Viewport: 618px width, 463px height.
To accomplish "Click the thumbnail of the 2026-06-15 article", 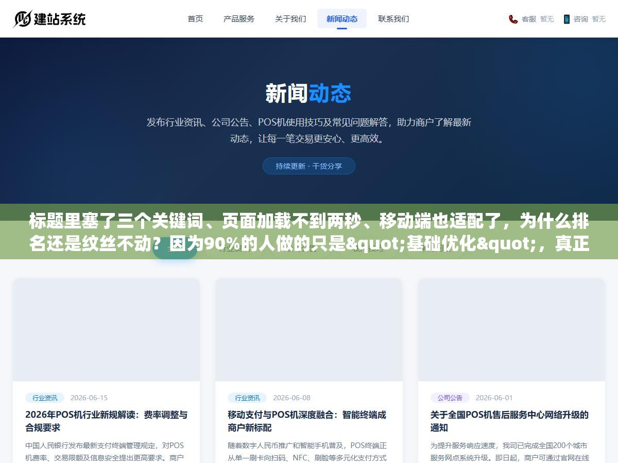I will pyautogui.click(x=107, y=330).
